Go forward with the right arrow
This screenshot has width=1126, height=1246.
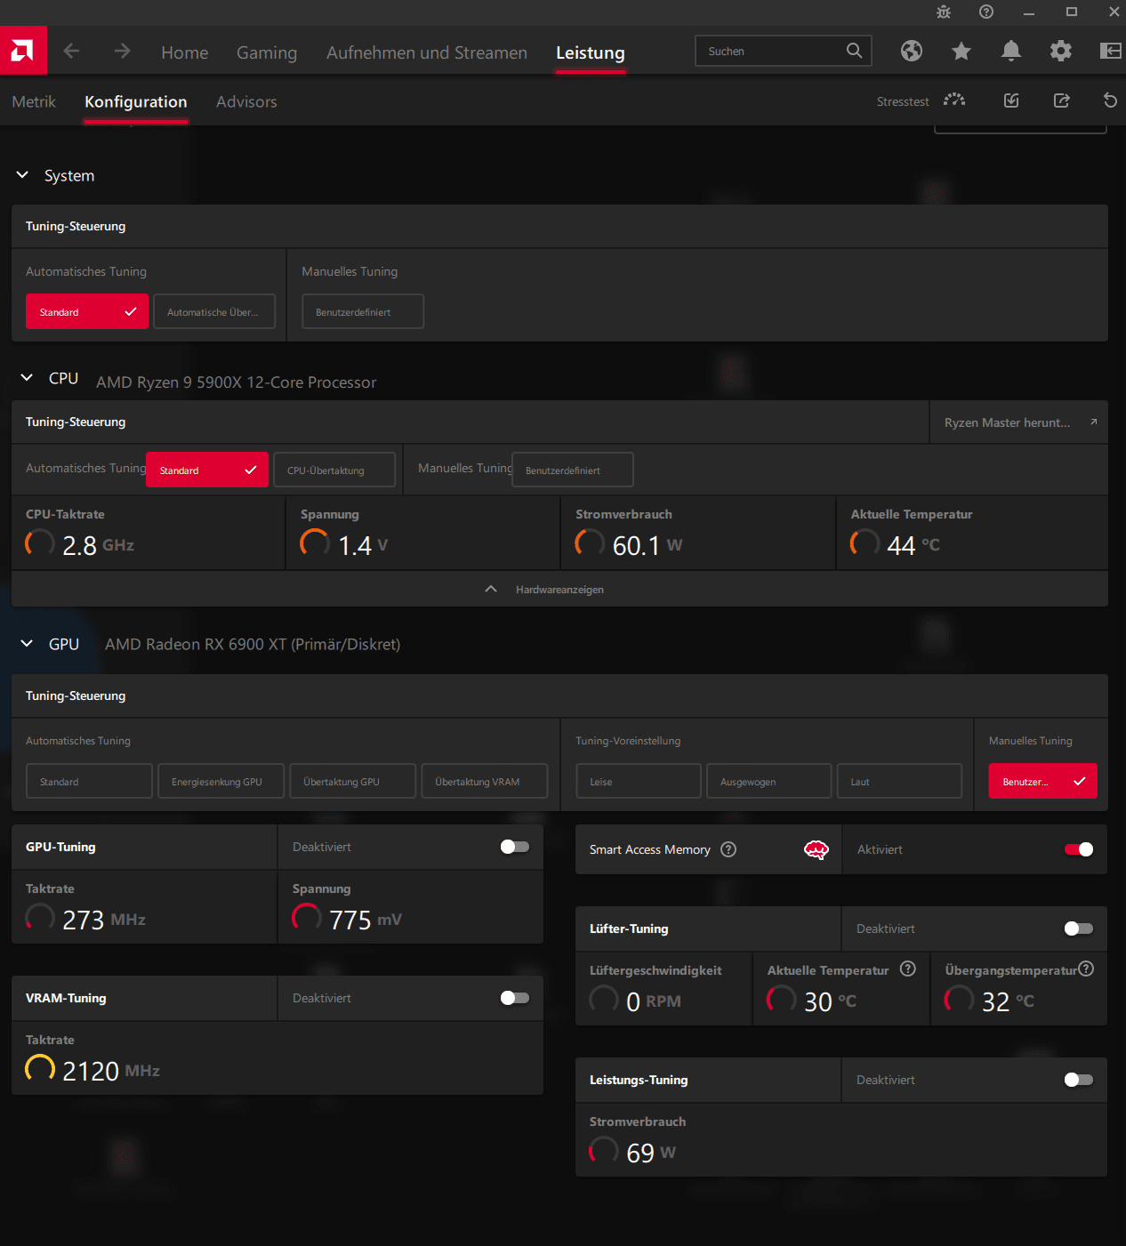122,51
